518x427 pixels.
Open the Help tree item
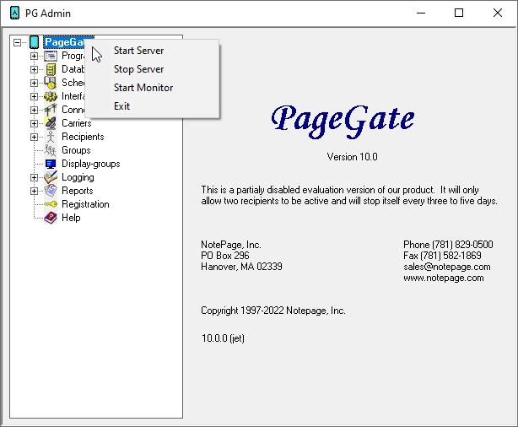coord(71,218)
